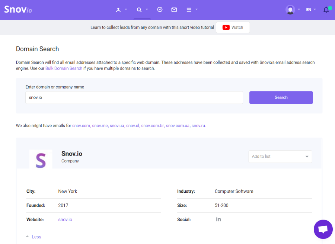
Task: Select the 2017 founded year value
Action: (x=63, y=205)
